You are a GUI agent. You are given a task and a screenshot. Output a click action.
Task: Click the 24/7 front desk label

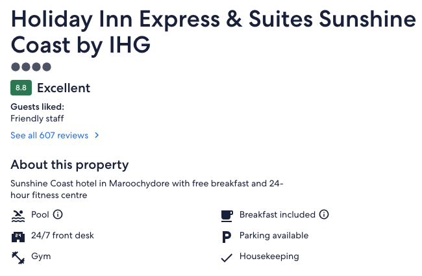click(62, 236)
